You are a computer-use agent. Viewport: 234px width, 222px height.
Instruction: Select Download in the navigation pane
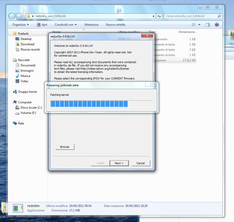(27, 44)
